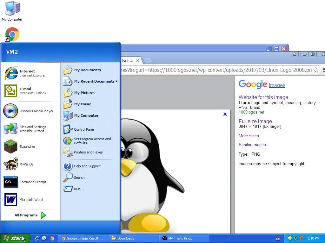Viewport: 325px width, 243px height.
Task: Switch to My Friend Pingu taskbar window
Action: pyautogui.click(x=184, y=238)
